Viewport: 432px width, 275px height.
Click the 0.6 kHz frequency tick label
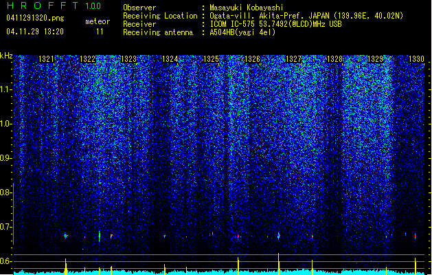pyautogui.click(x=6, y=261)
